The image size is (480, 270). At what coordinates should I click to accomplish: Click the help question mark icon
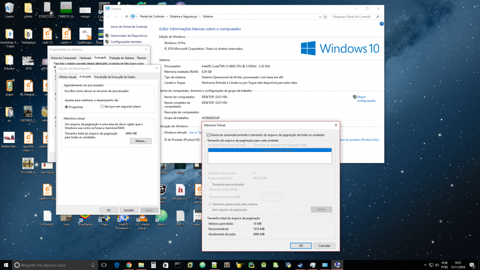(x=381, y=23)
